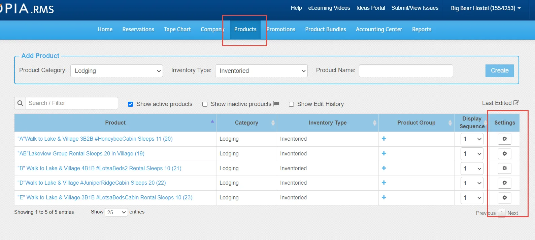This screenshot has height=240, width=535.
Task: Change display sequence for LotsaBeds2 row
Action: click(x=472, y=169)
